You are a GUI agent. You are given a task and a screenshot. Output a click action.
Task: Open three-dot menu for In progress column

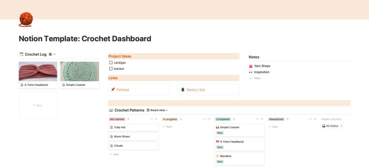[205, 119]
